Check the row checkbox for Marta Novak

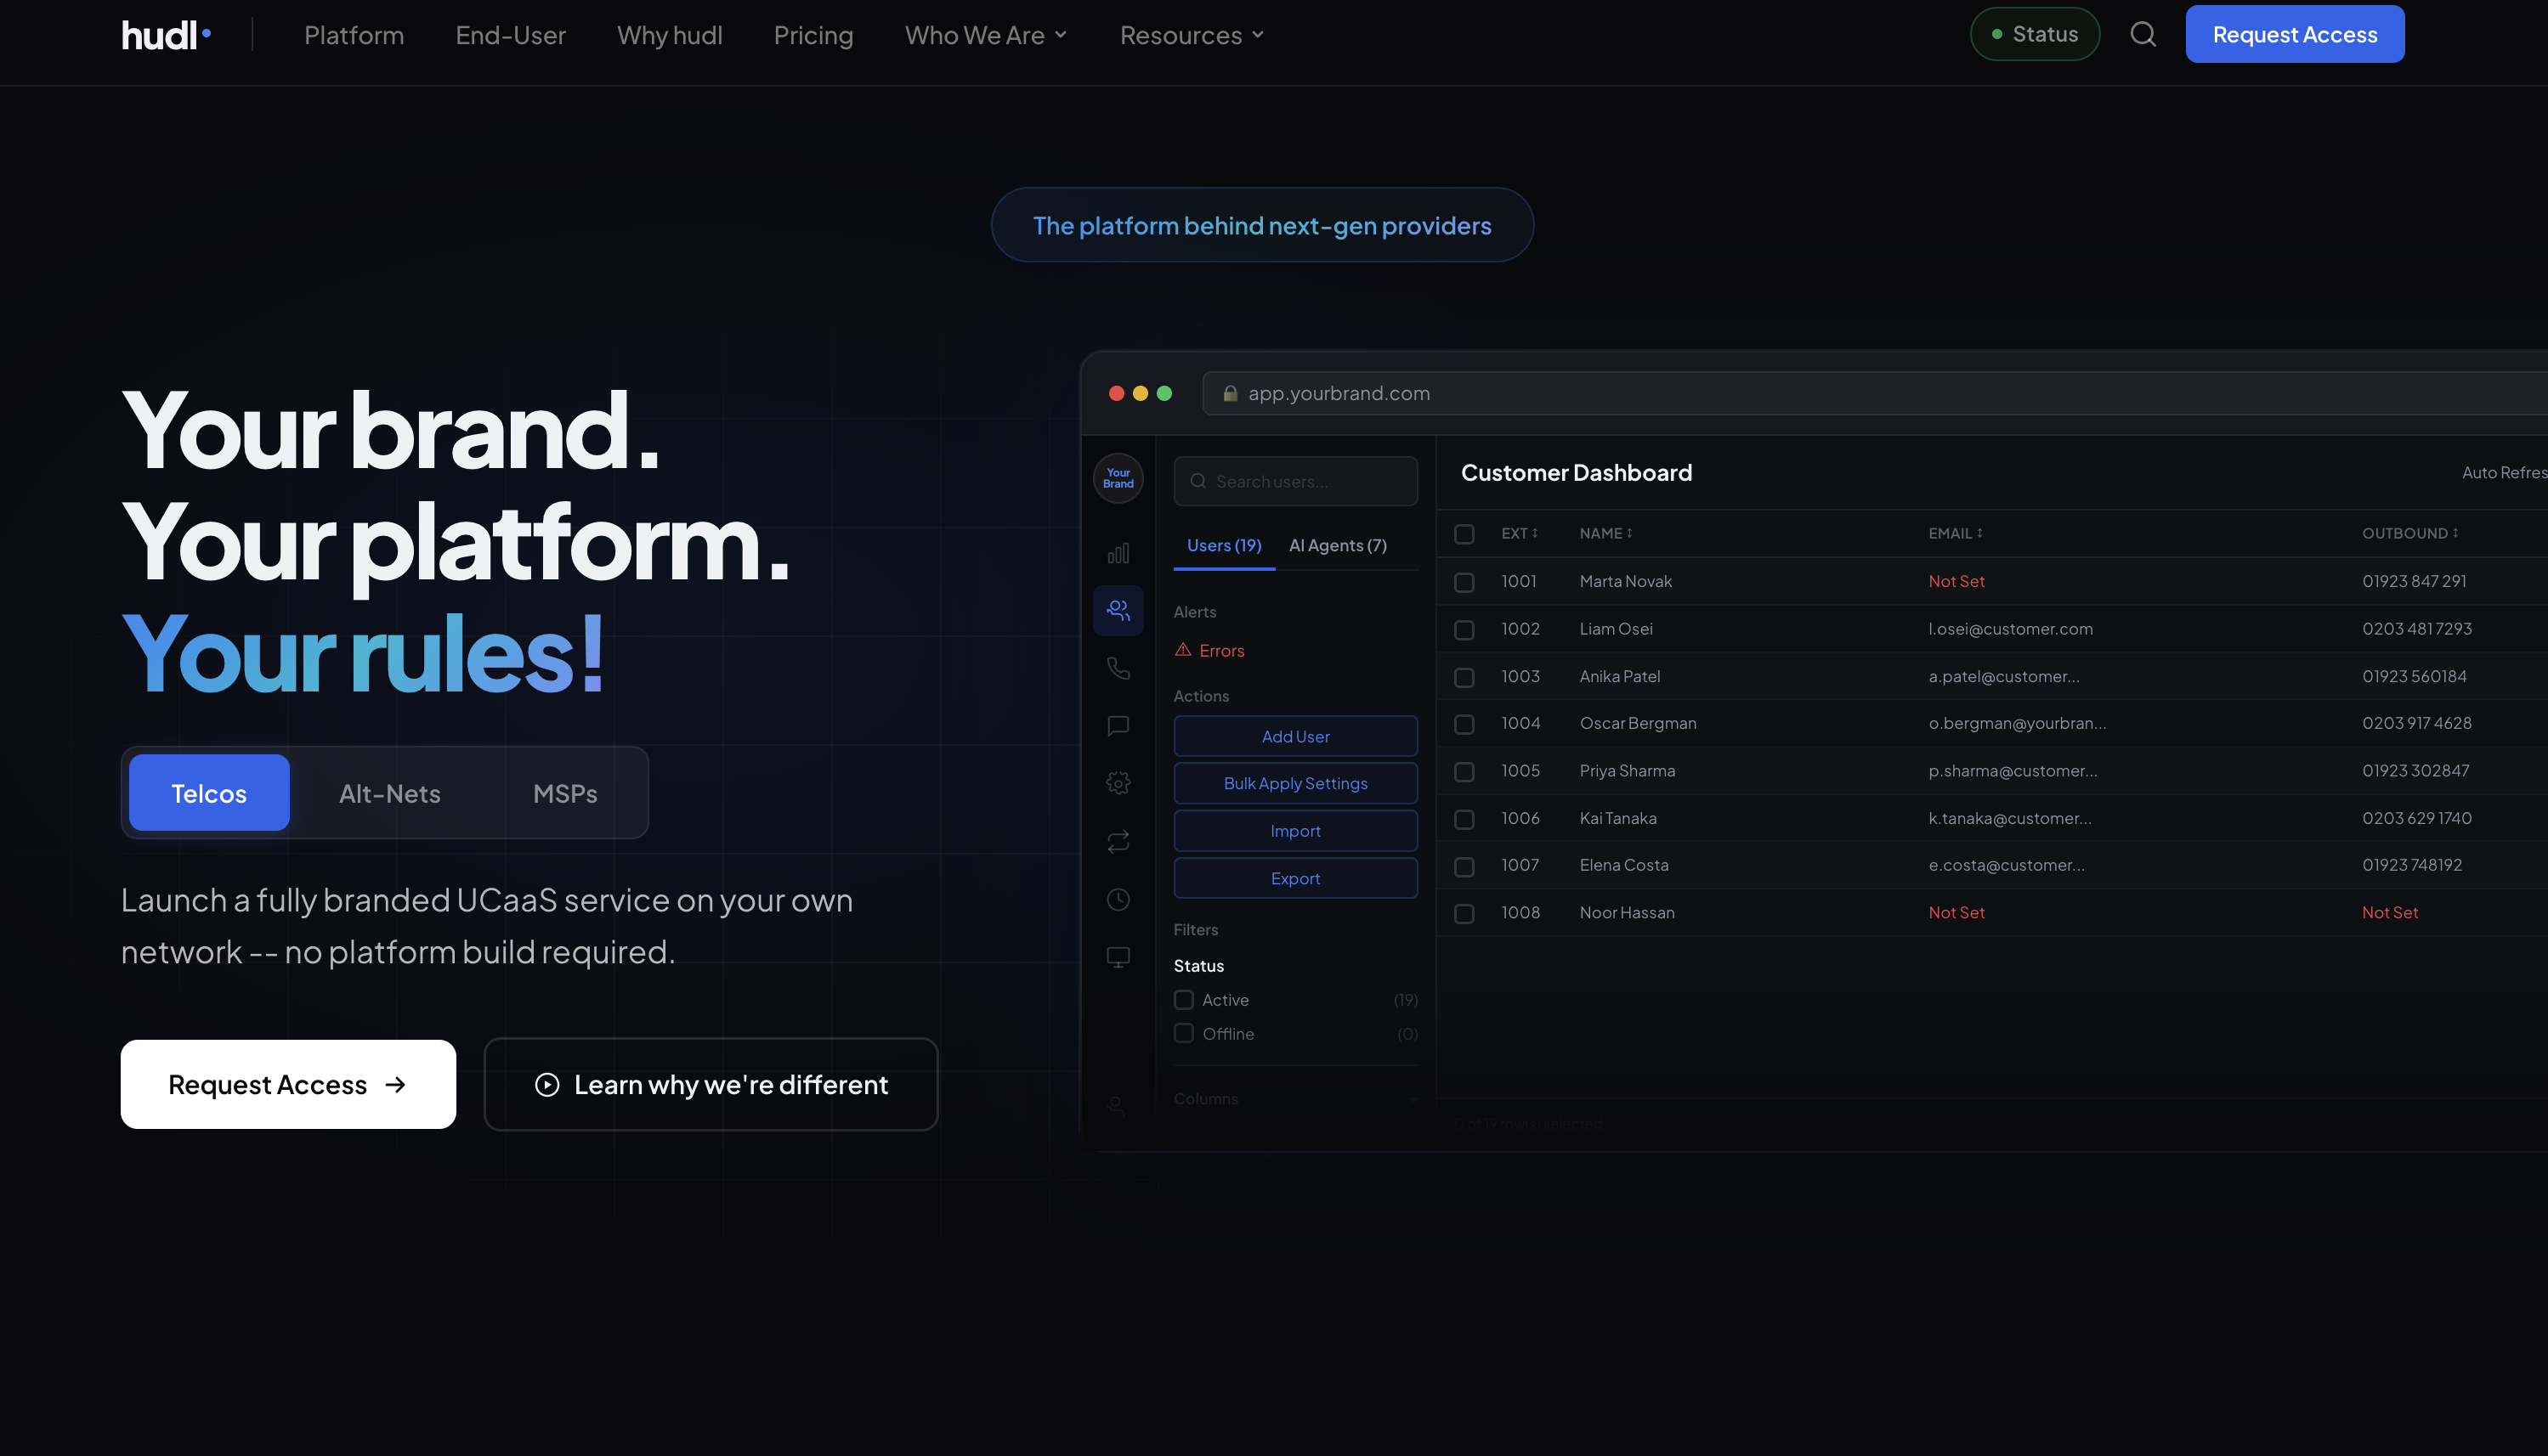click(x=1464, y=582)
